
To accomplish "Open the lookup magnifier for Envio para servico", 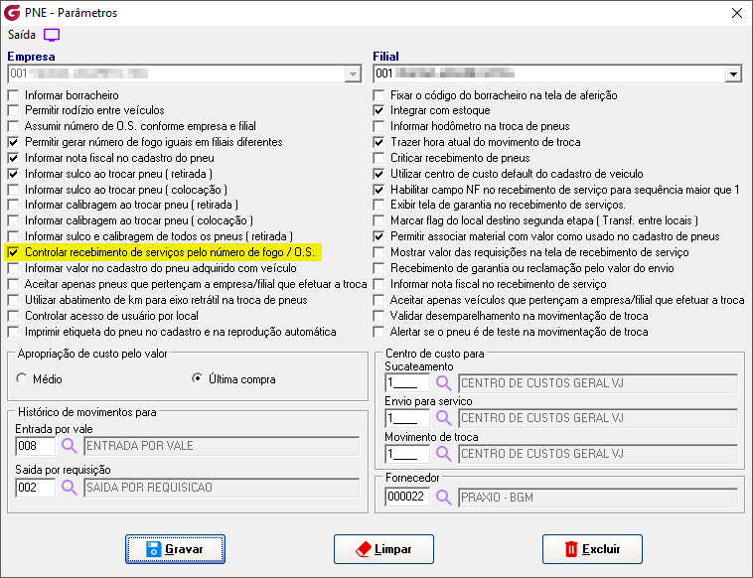I will coord(444,418).
